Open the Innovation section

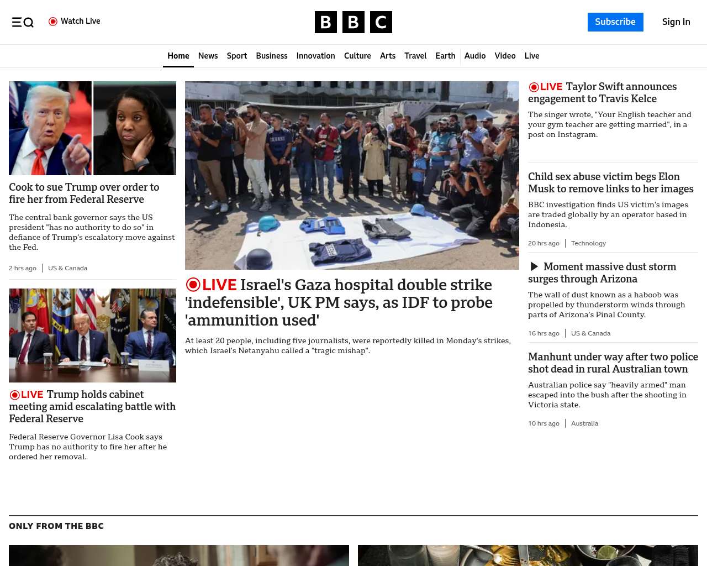pyautogui.click(x=316, y=56)
